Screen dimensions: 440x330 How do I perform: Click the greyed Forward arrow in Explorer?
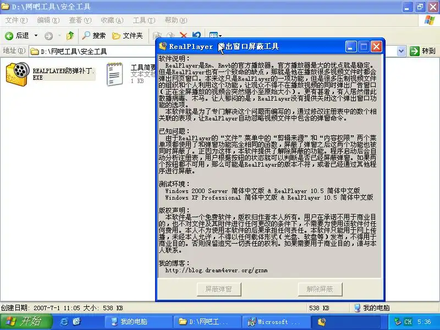(48, 36)
